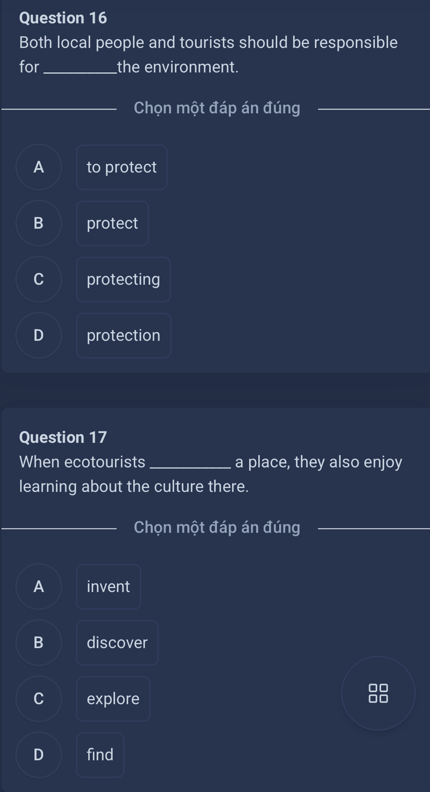
Task: Choose the answer "find"
Action: pyautogui.click(x=100, y=755)
